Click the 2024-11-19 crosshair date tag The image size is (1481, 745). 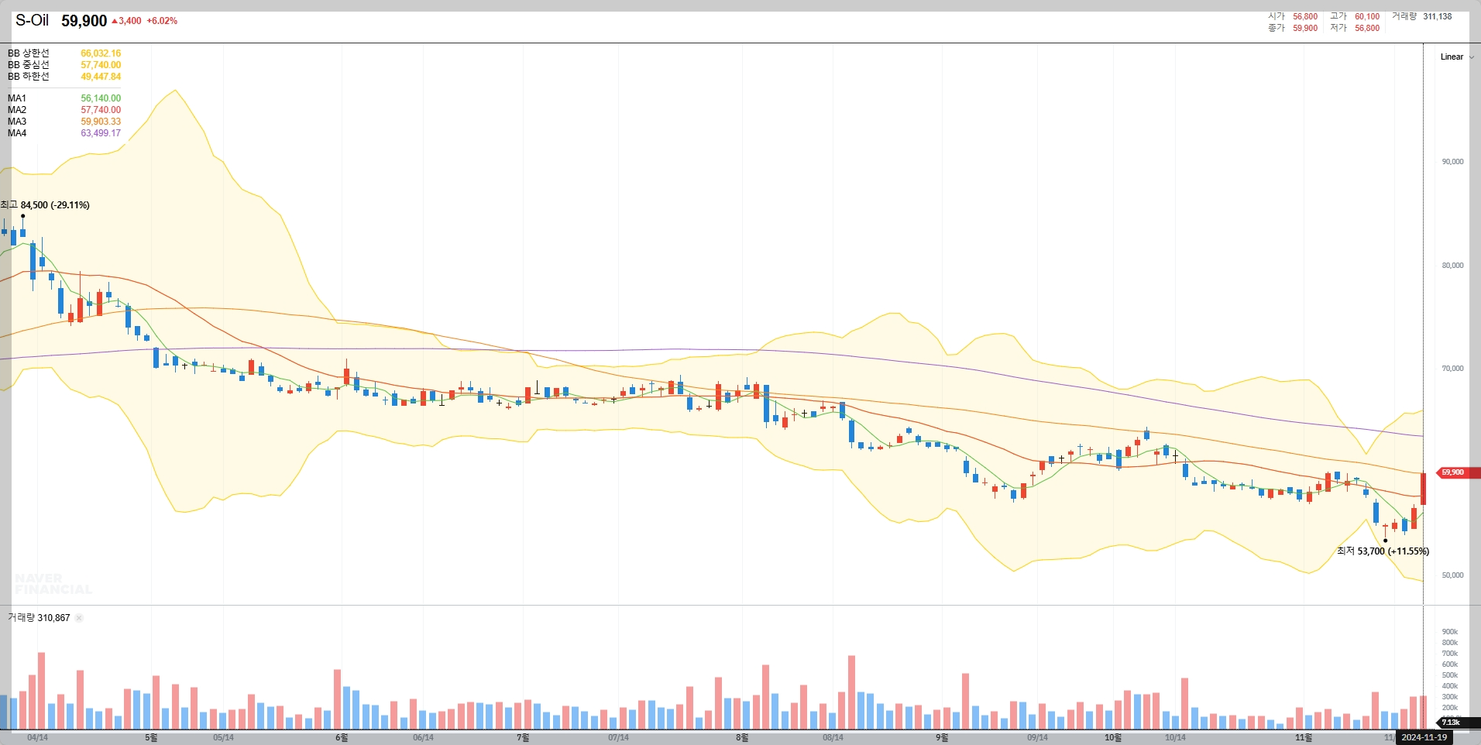point(1424,737)
